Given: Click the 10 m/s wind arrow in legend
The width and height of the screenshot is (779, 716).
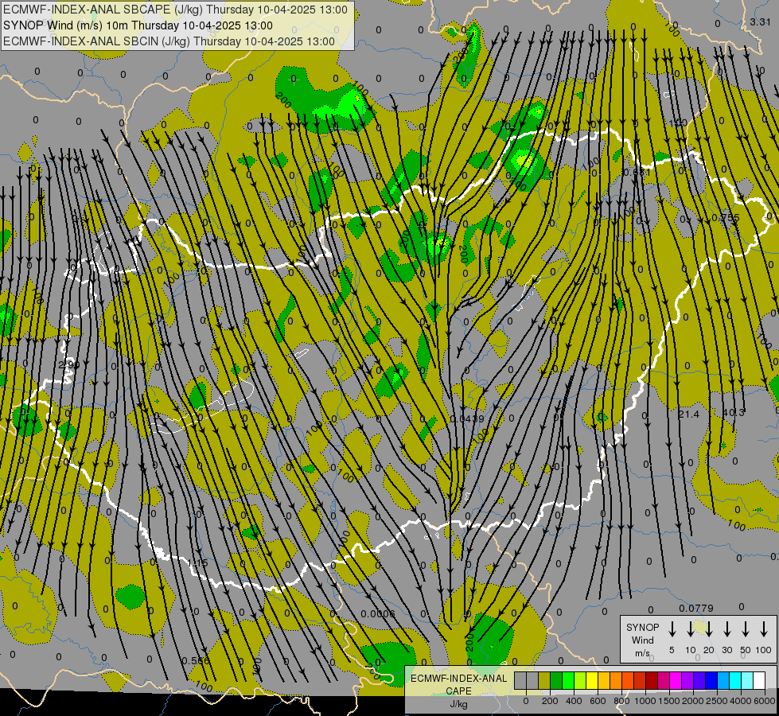Looking at the screenshot, I should [690, 629].
